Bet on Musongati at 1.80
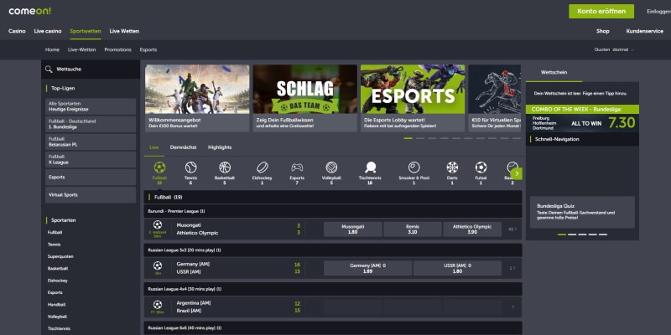Image resolution: width=671 pixels, height=335 pixels. [x=352, y=229]
